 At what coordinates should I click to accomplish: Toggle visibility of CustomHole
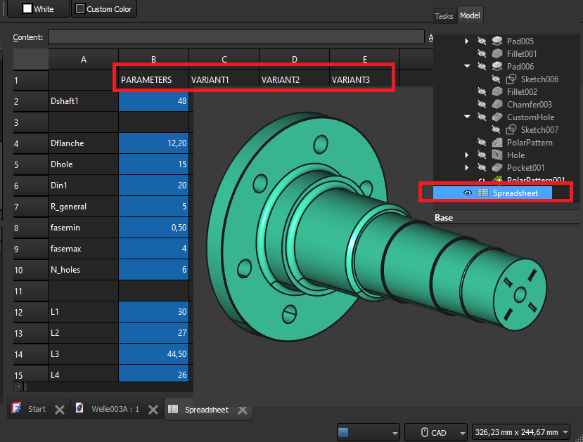[x=482, y=117]
